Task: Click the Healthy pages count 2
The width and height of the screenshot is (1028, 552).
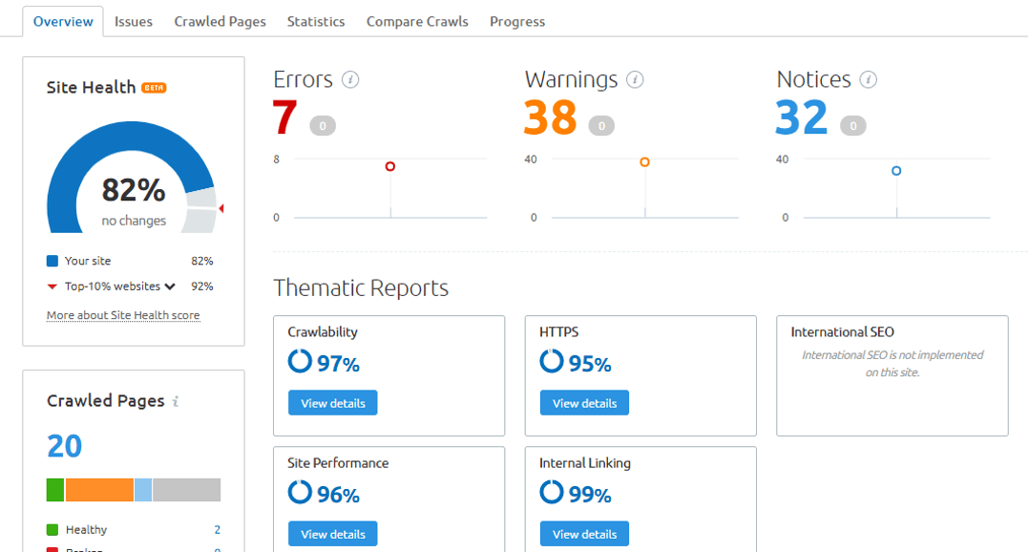Action: 217,530
